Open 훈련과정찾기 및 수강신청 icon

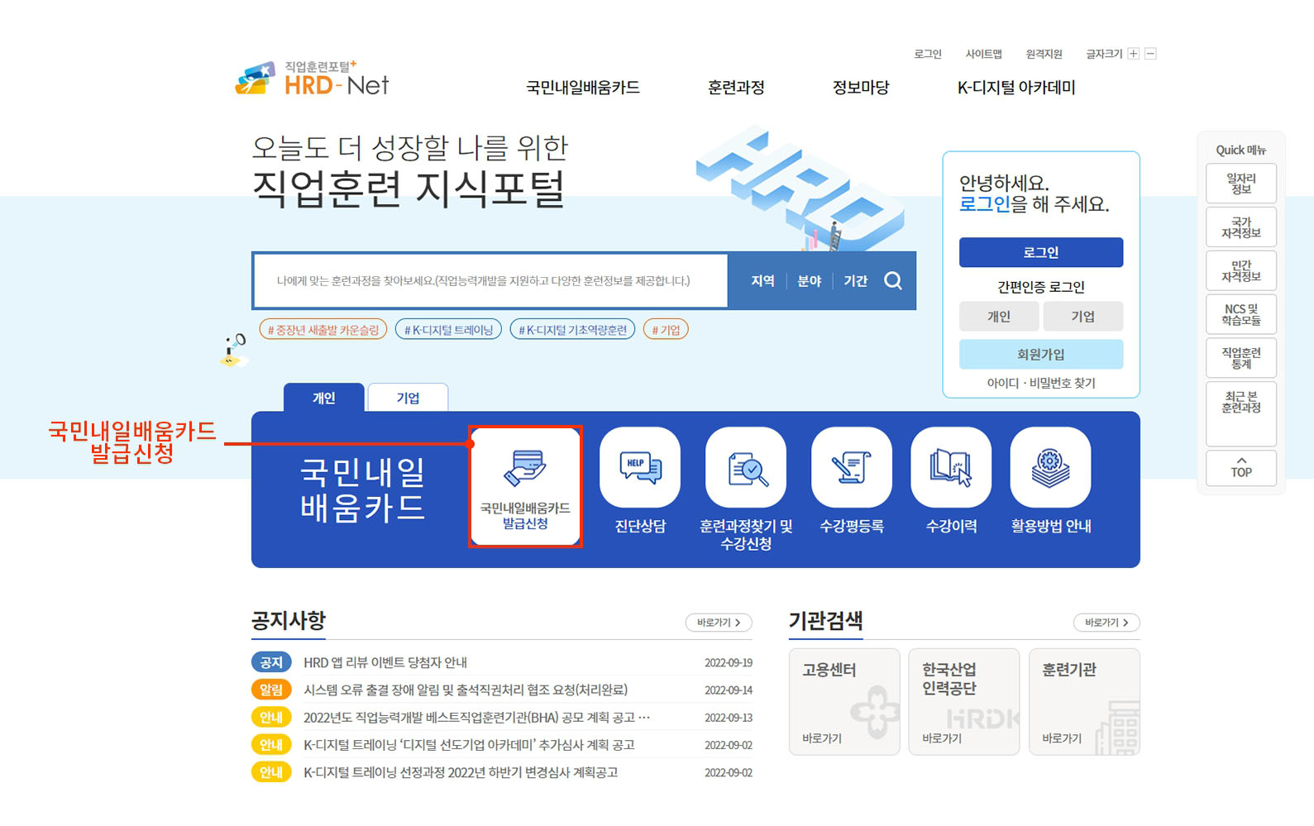point(746,467)
